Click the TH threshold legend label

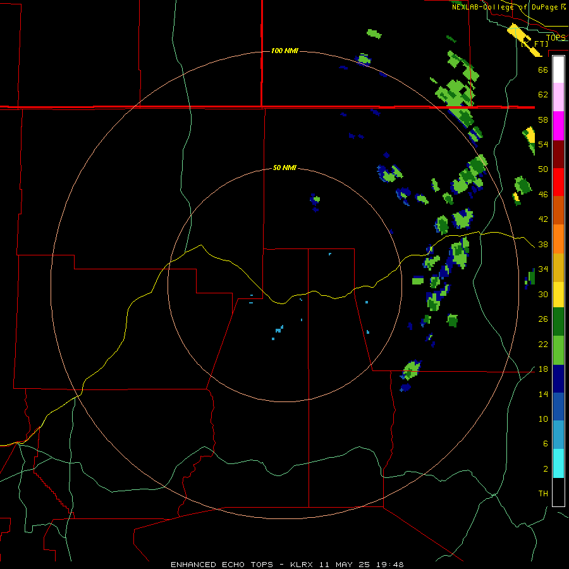click(x=543, y=493)
